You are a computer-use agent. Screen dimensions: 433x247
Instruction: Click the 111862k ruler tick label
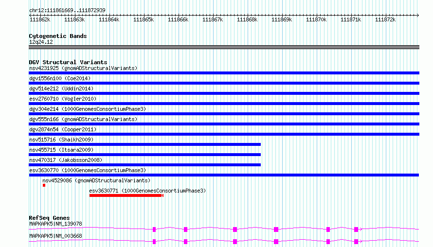40,19
